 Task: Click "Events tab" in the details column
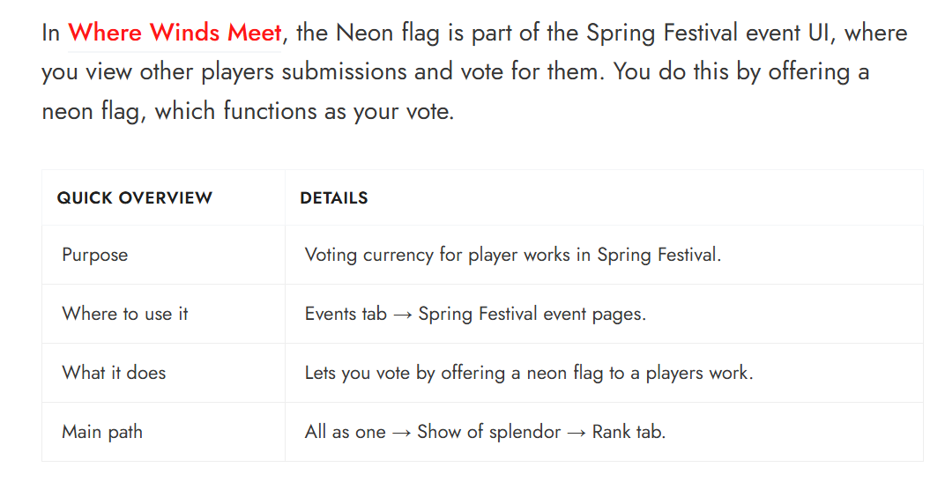coord(346,315)
